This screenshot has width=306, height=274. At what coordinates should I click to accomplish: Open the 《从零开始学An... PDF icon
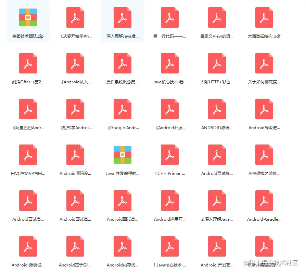click(75, 17)
